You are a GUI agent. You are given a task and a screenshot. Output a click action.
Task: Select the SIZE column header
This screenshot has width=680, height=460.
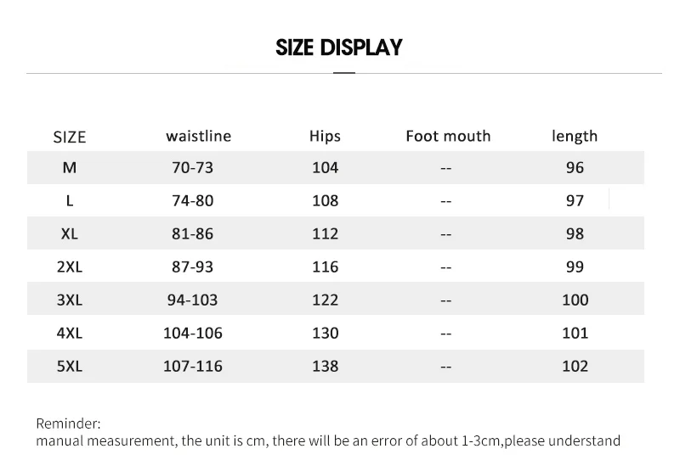pyautogui.click(x=70, y=137)
